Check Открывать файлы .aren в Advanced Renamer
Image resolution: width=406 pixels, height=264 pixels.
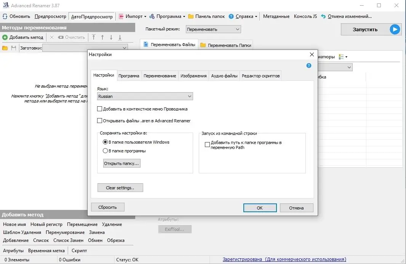coord(99,121)
